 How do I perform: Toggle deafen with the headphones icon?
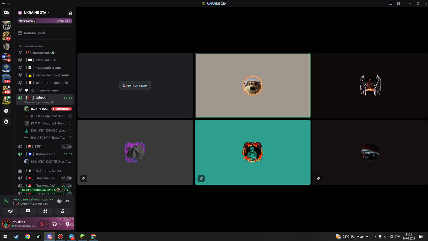coord(55,224)
